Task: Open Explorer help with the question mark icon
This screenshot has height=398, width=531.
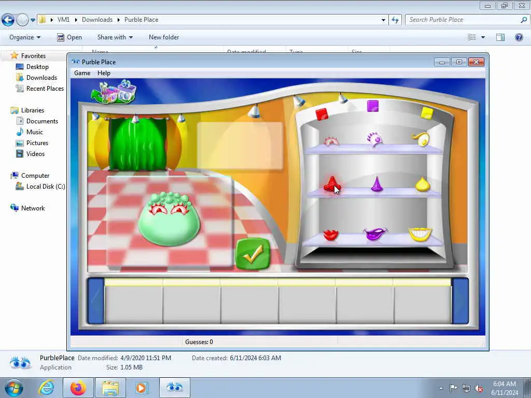Action: (519, 37)
